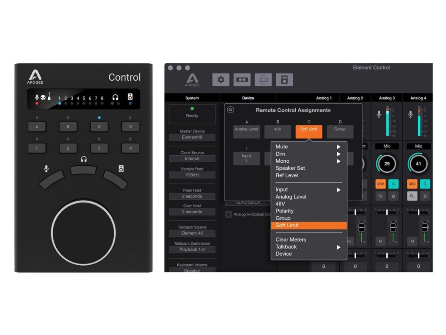
Task: Click the headphone button on the Control remote
Action: 83,171
